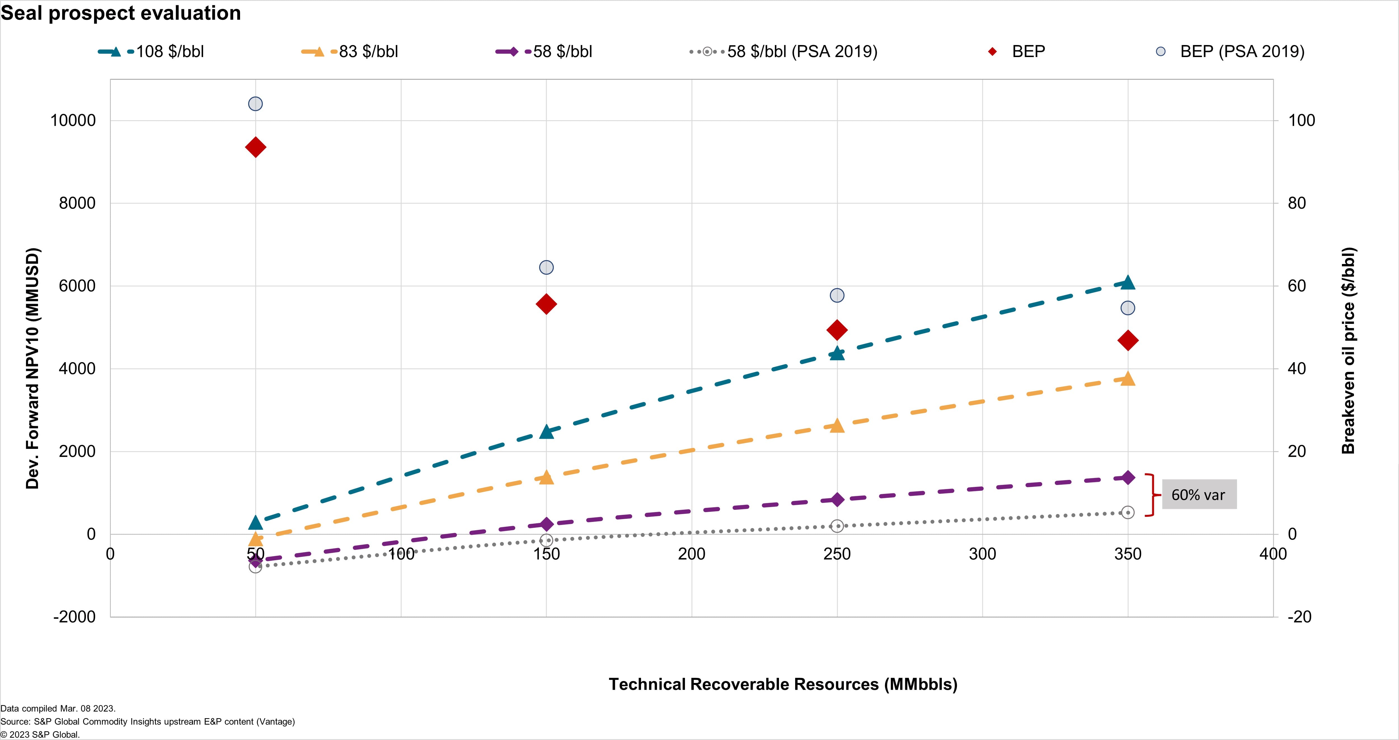Select teal triangle data point at 350 MMbbls
1399x740 pixels.
[x=1128, y=282]
